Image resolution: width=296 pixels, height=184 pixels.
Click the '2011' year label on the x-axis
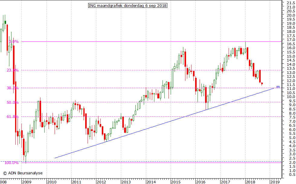click(76, 182)
